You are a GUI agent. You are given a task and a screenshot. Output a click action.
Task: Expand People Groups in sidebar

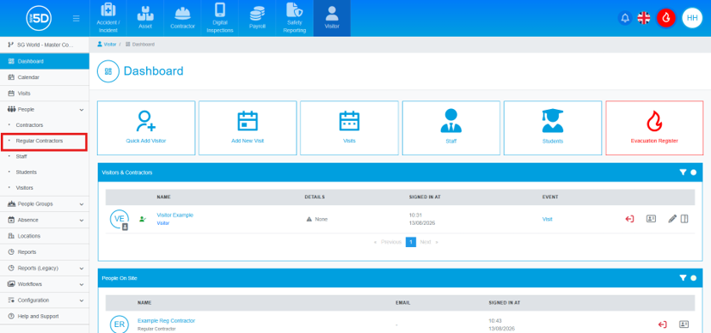(x=45, y=204)
